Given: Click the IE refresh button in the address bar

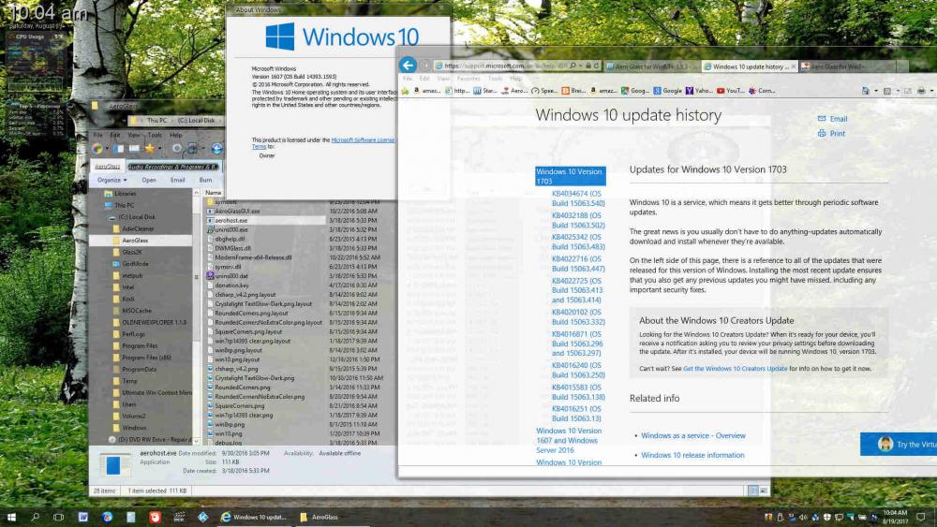Looking at the screenshot, I should pos(596,66).
